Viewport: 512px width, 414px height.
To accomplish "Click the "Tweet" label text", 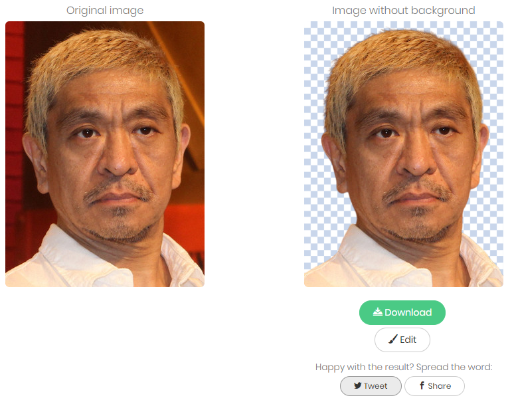I will (x=375, y=386).
